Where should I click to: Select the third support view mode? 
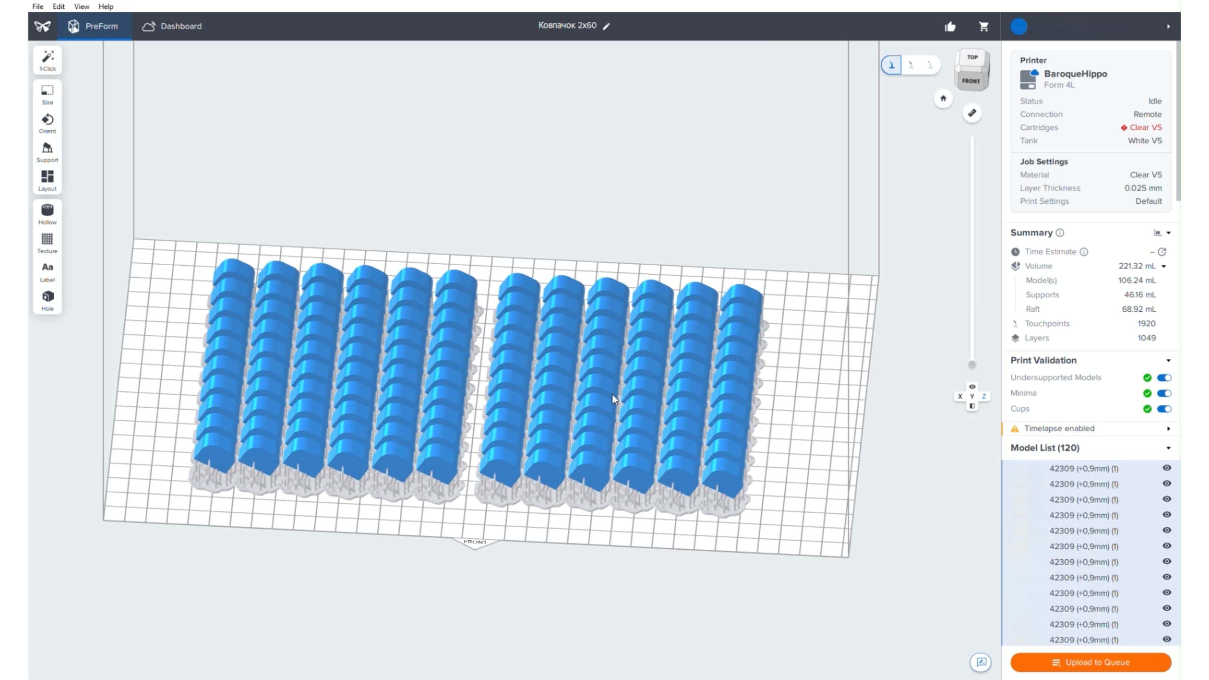pyautogui.click(x=930, y=65)
